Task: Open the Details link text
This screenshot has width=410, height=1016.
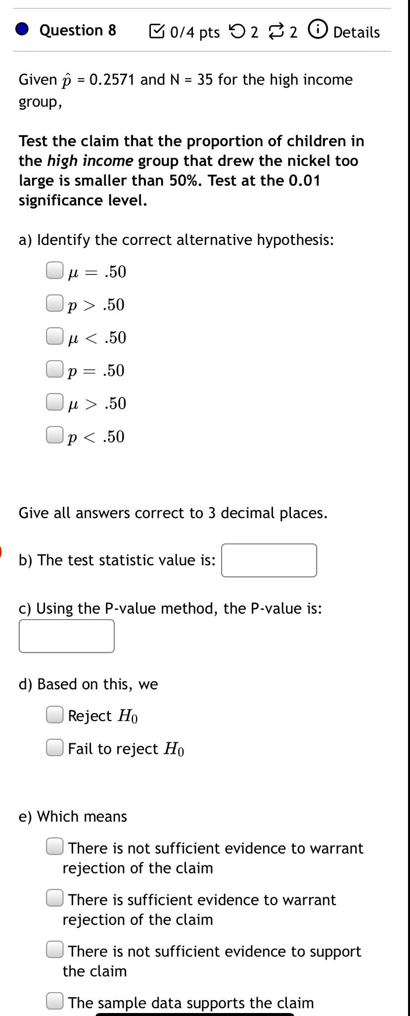Action: coord(357,32)
